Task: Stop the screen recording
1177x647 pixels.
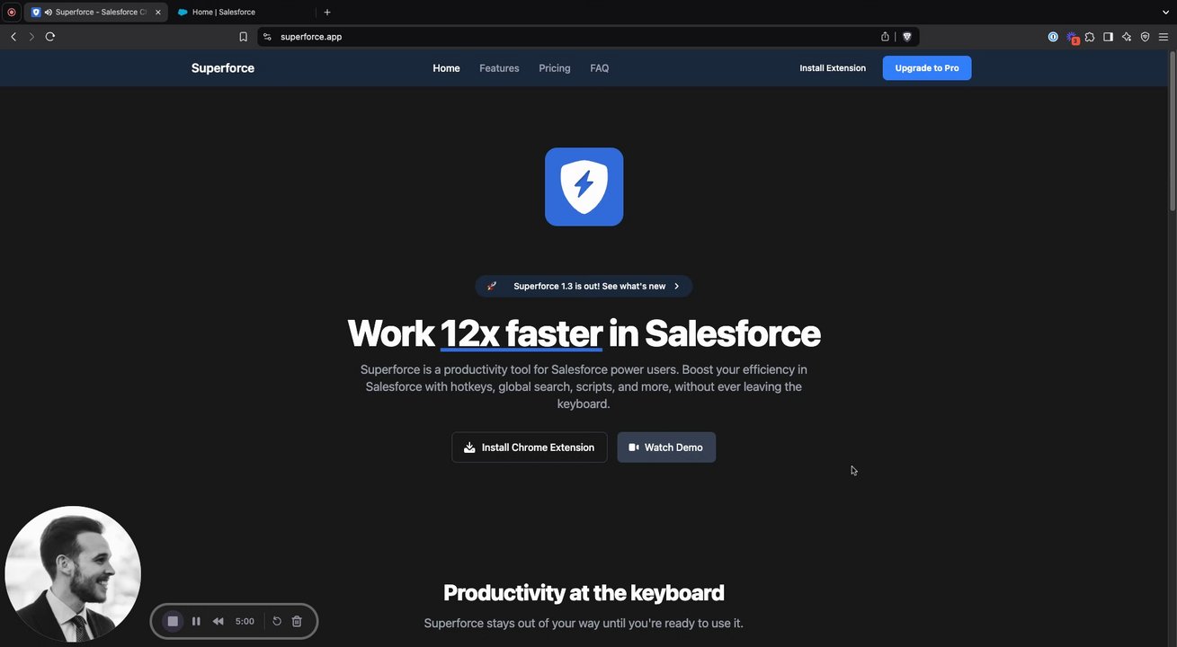Action: pos(173,621)
